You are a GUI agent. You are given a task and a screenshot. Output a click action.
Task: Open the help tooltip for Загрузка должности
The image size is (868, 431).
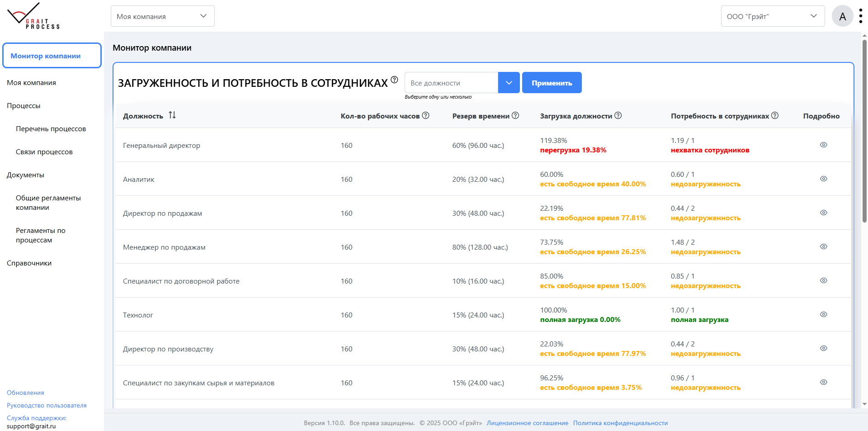tap(618, 115)
